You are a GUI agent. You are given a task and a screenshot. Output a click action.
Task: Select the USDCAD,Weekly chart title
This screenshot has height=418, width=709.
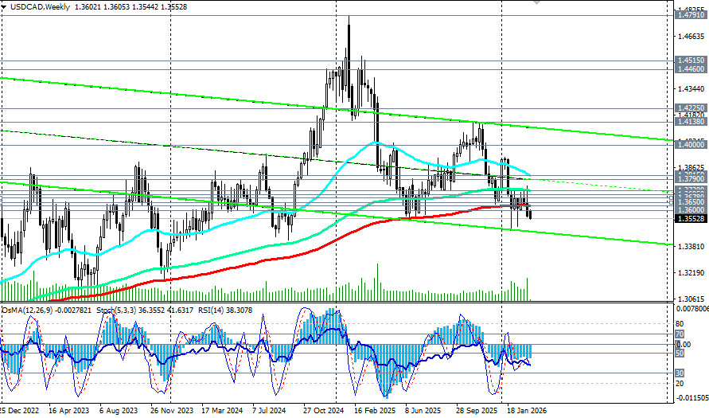pos(39,7)
